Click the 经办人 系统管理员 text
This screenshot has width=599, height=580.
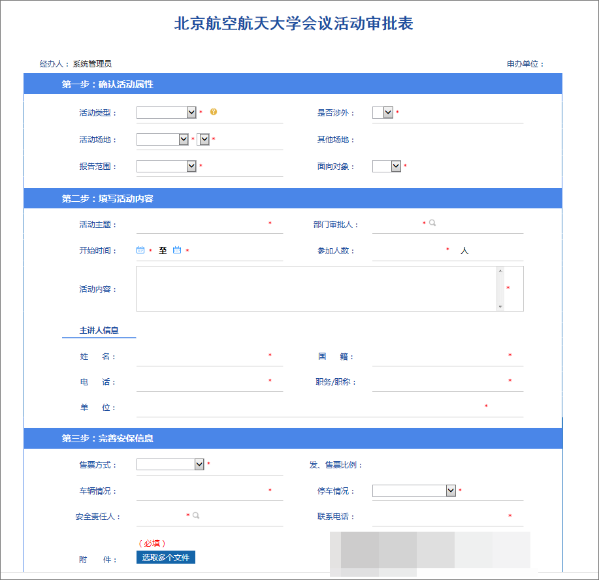point(76,64)
